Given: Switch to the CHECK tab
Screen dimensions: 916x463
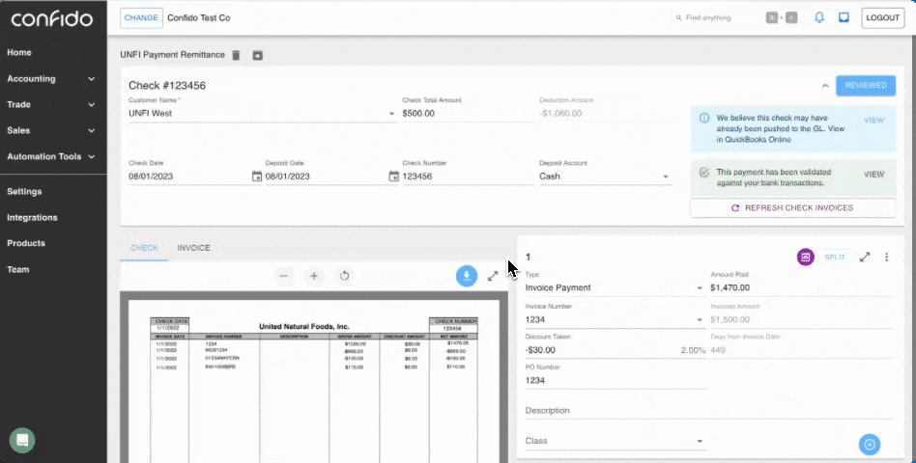Looking at the screenshot, I should coord(144,248).
